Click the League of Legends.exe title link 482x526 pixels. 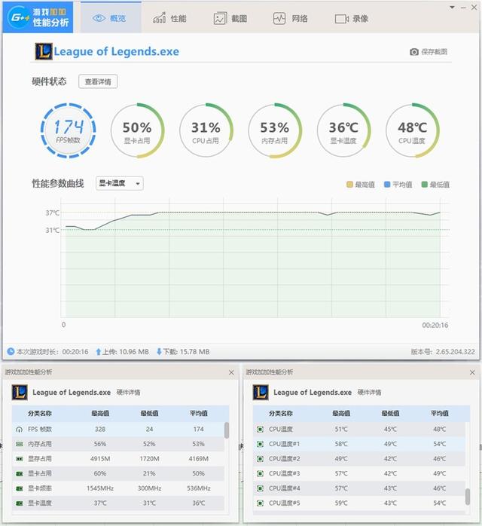point(116,51)
